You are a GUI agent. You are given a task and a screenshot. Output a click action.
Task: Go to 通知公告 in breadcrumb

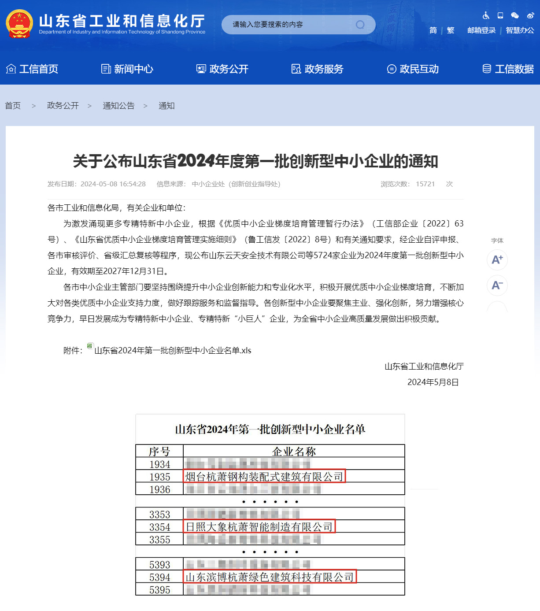pyautogui.click(x=118, y=106)
